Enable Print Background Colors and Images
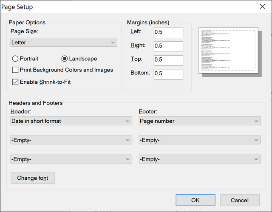This screenshot has width=272, height=212. [15, 70]
